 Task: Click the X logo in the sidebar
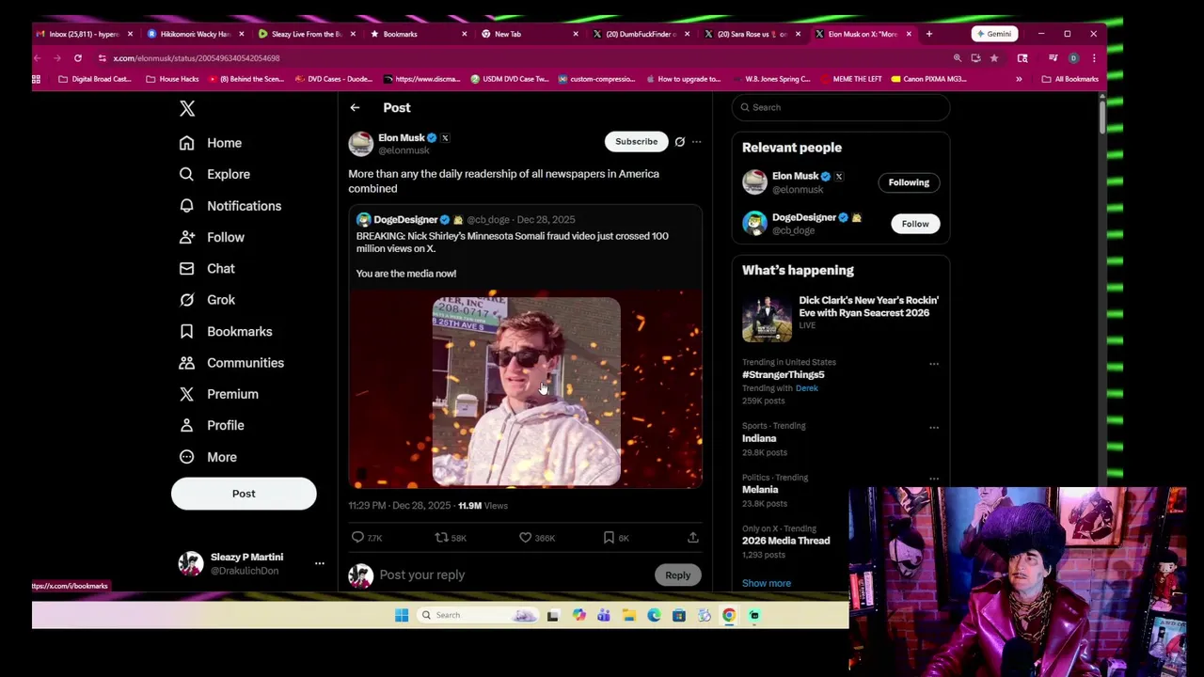187,109
